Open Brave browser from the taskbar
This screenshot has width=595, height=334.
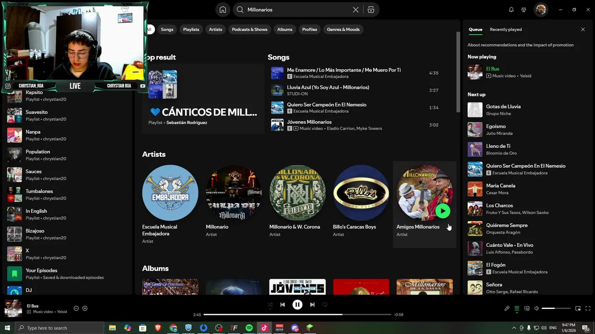[x=158, y=328]
